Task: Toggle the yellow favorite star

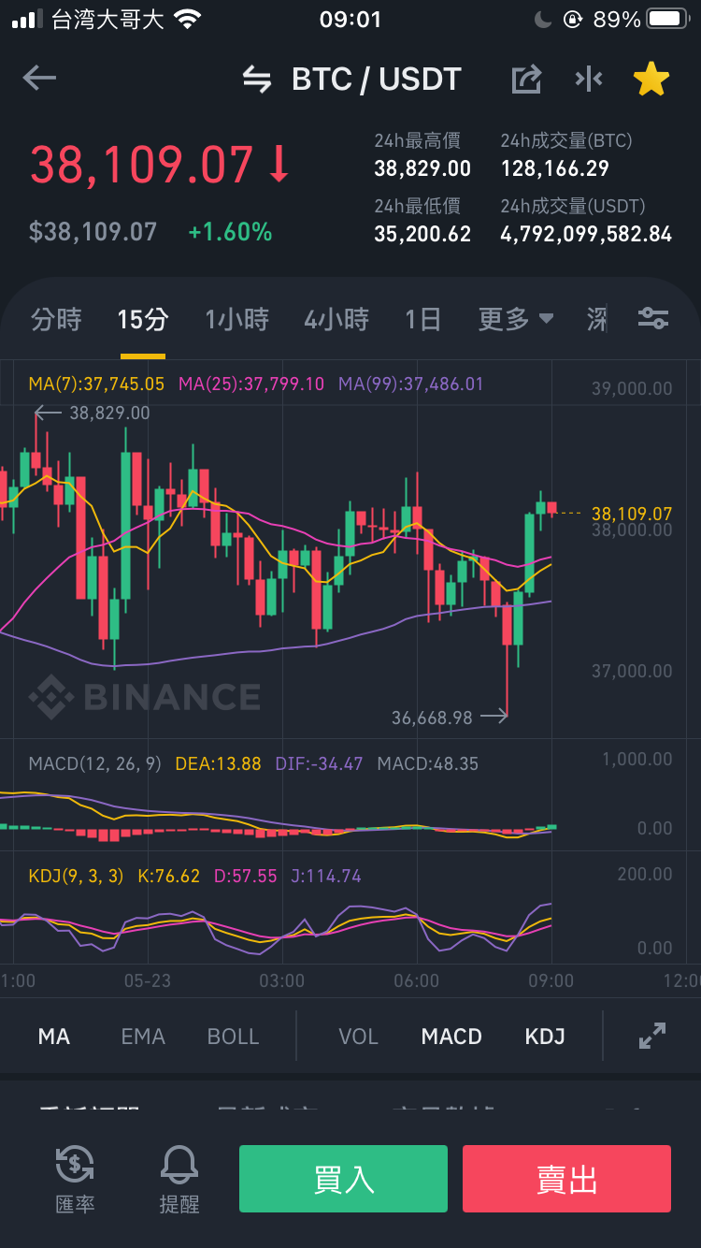Action: 651,80
